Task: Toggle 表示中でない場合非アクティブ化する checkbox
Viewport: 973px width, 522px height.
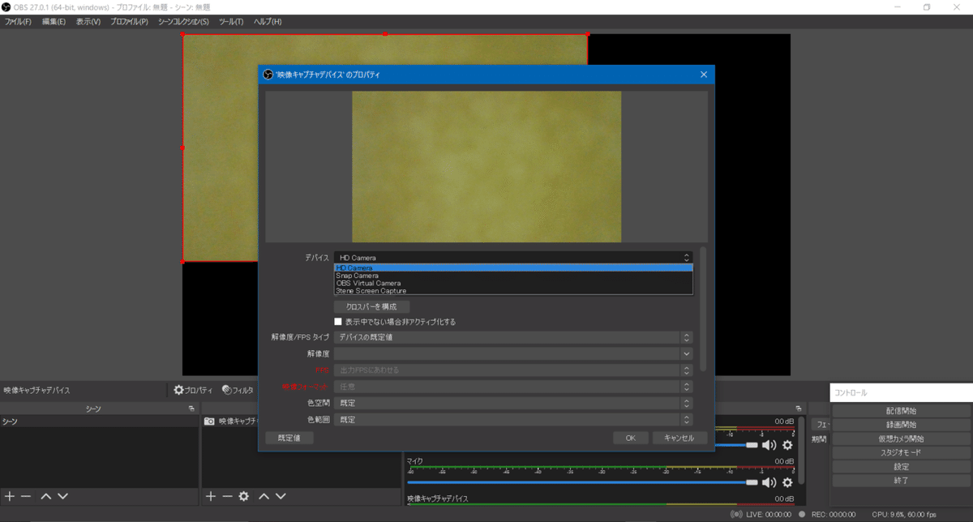Action: pyautogui.click(x=338, y=322)
